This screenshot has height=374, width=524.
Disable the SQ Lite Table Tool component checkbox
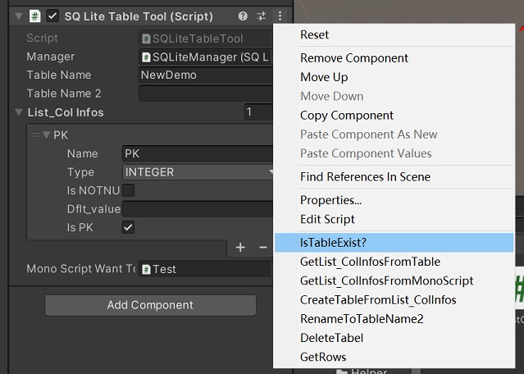(53, 16)
